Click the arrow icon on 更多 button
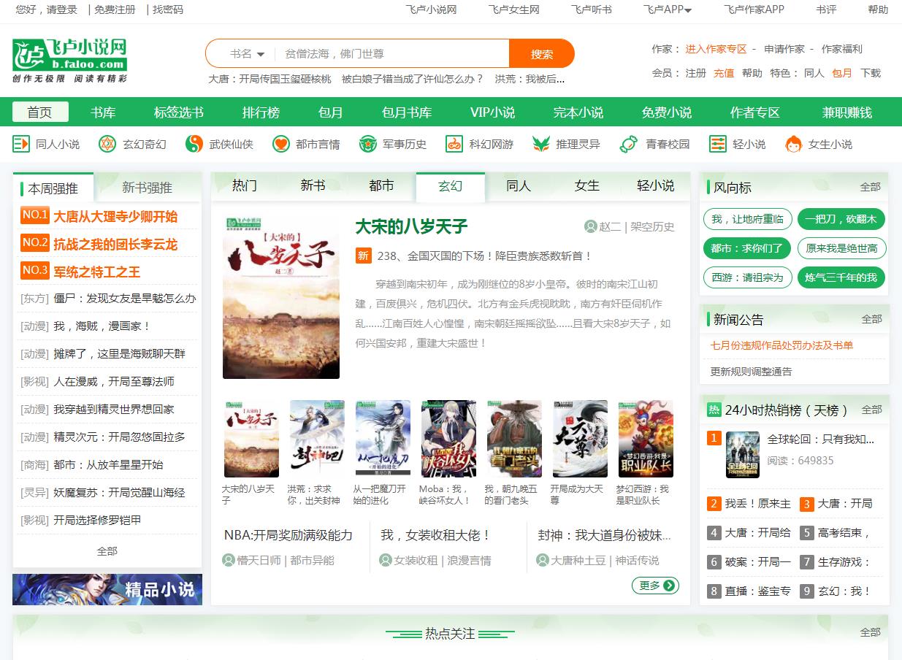The image size is (902, 660). coord(670,586)
